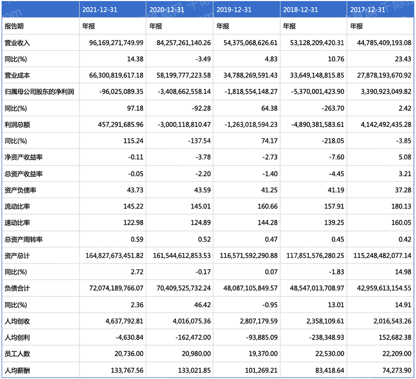Viewport: 416px width, 379px height.
Task: Select total assets 164,827,673,451.82
Action: pyautogui.click(x=114, y=256)
